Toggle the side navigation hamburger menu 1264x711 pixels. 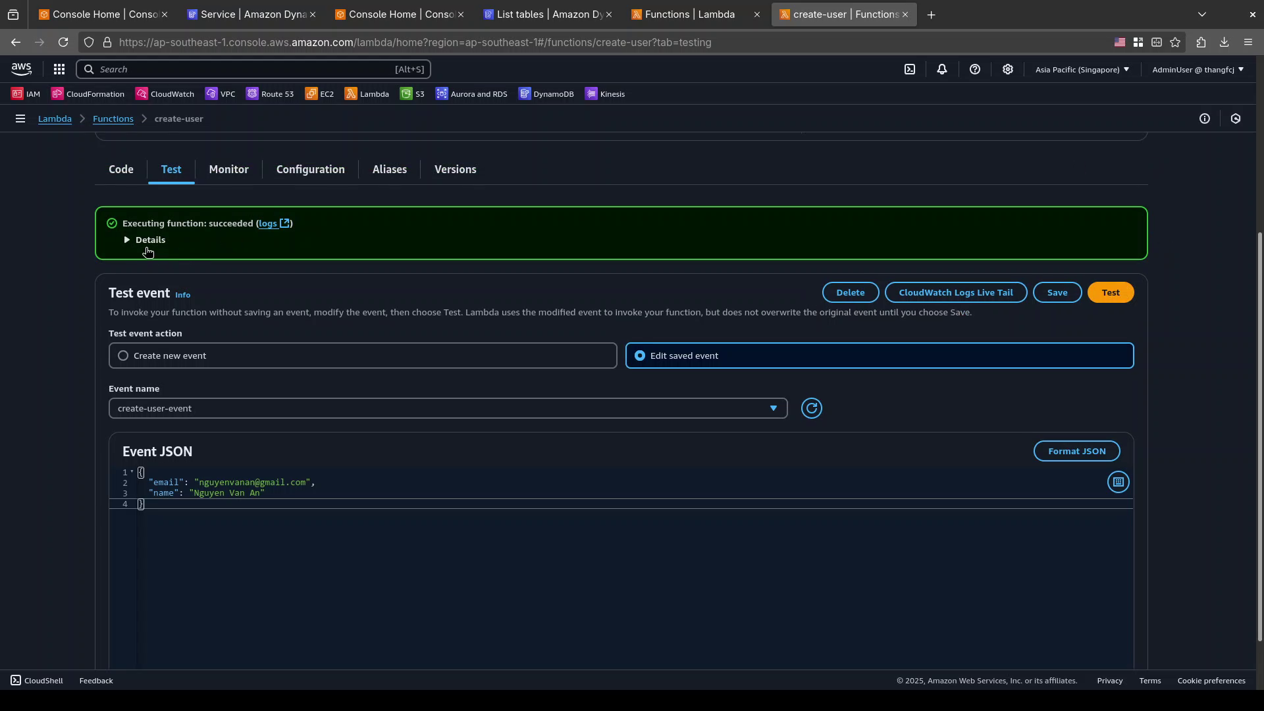click(20, 118)
